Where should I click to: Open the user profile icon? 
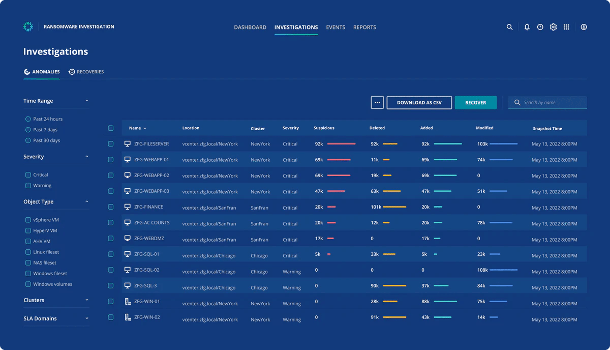(x=584, y=27)
